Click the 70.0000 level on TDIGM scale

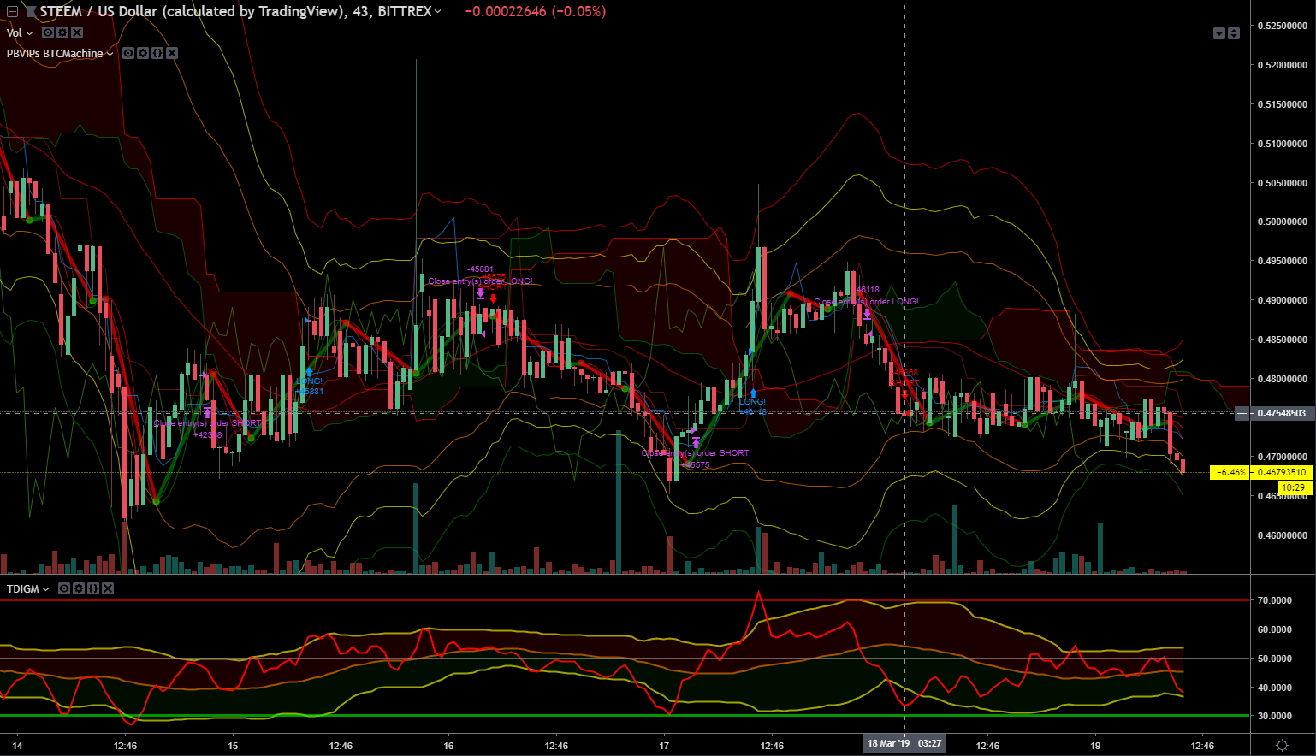tap(1274, 601)
